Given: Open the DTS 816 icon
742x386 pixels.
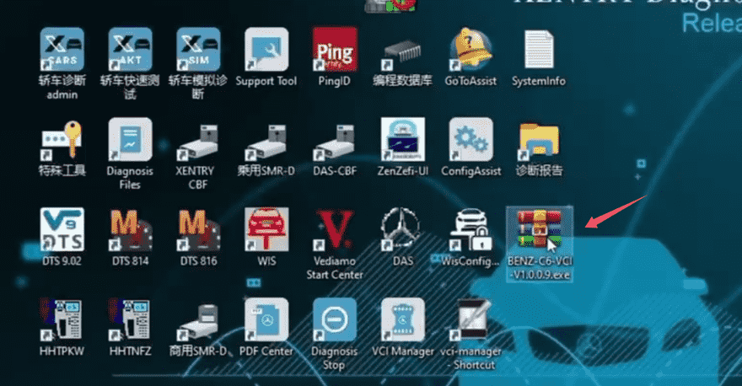Looking at the screenshot, I should tap(198, 229).
